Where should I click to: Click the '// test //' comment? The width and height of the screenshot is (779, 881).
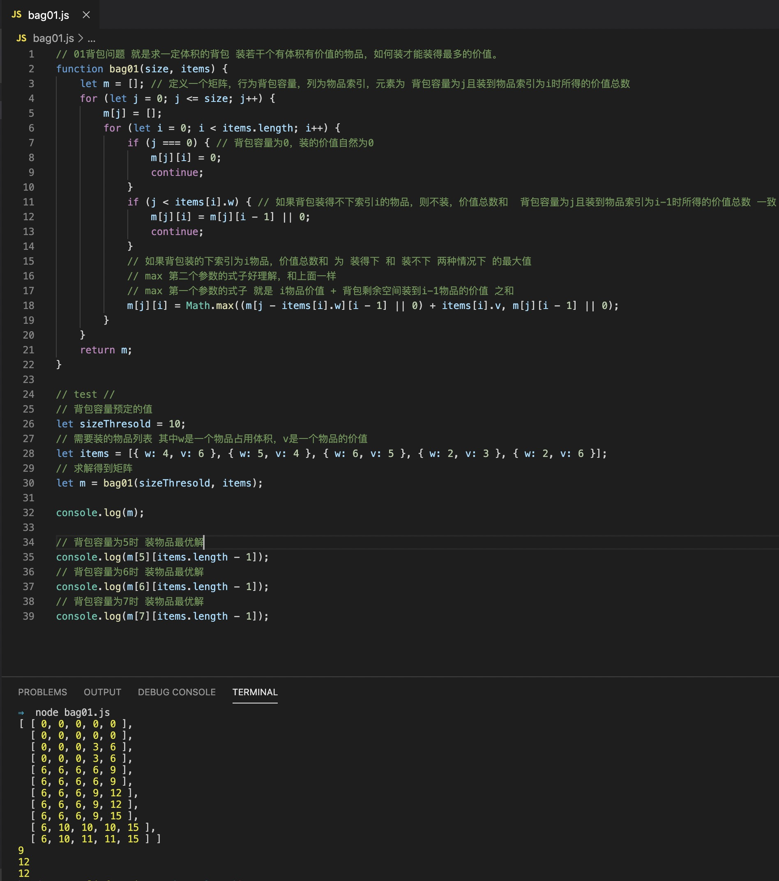pyautogui.click(x=85, y=394)
